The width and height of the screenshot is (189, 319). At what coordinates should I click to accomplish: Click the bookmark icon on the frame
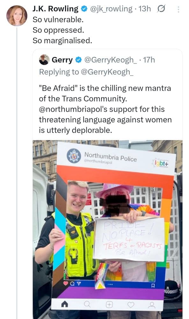[x=153, y=286]
